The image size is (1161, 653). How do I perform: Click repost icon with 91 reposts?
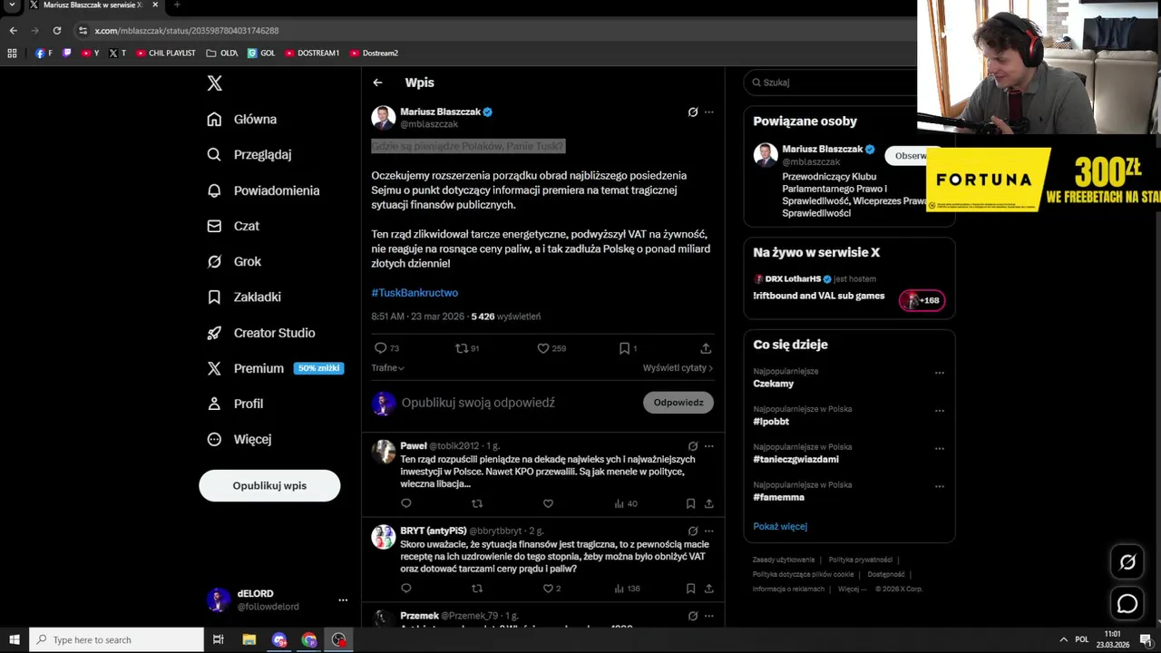[467, 348]
